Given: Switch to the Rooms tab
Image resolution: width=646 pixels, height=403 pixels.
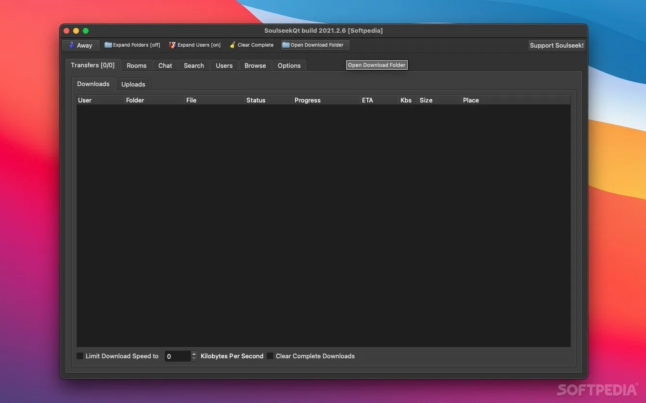Looking at the screenshot, I should (x=137, y=65).
